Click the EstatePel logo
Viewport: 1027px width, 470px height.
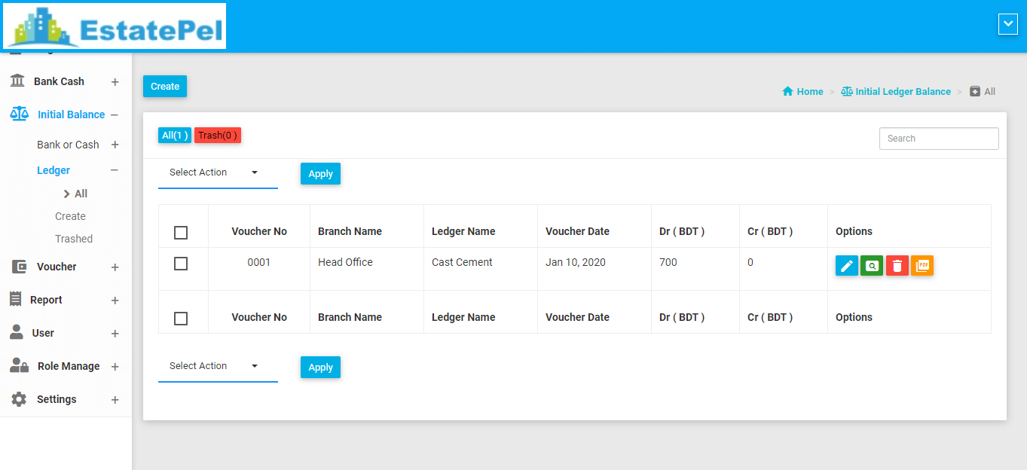coord(115,26)
